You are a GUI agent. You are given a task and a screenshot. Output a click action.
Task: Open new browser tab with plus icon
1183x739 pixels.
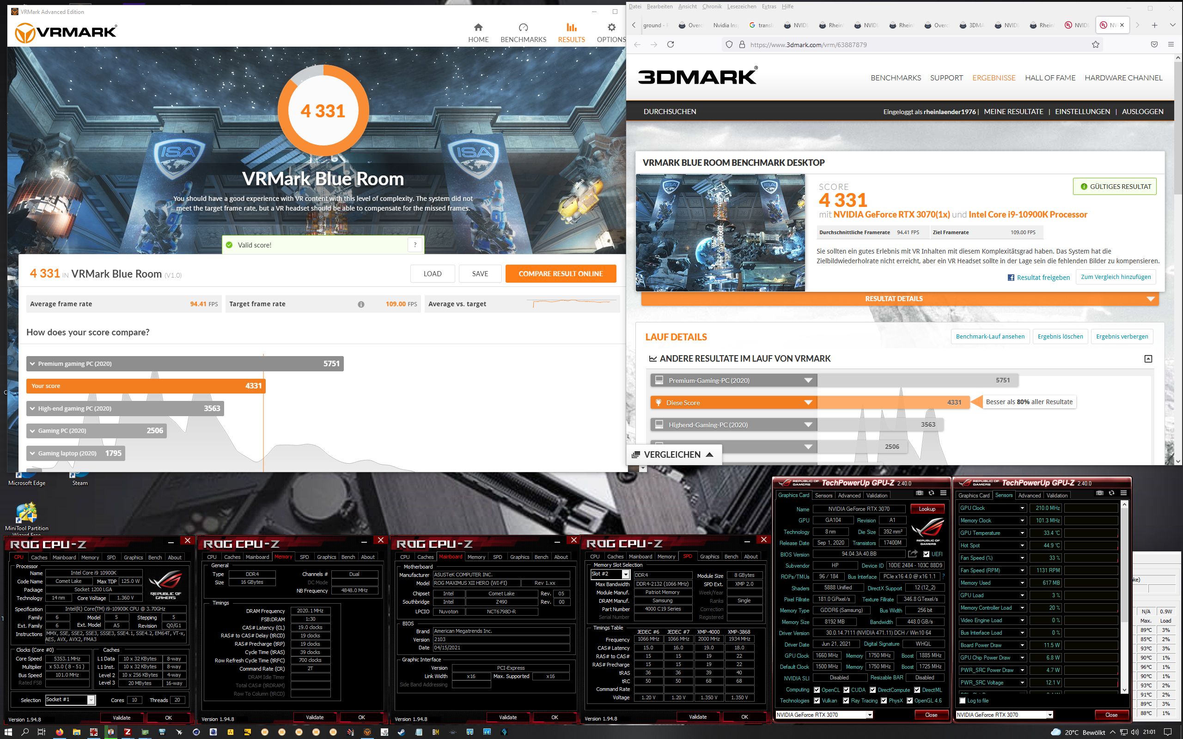click(1154, 25)
